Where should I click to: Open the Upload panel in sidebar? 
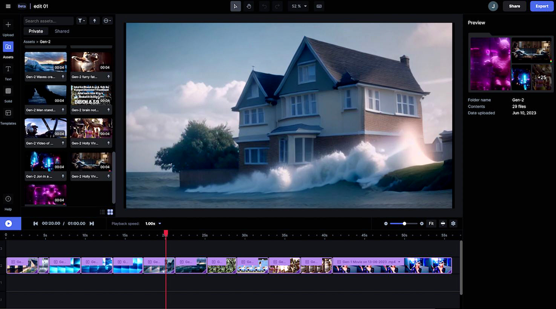pos(8,28)
